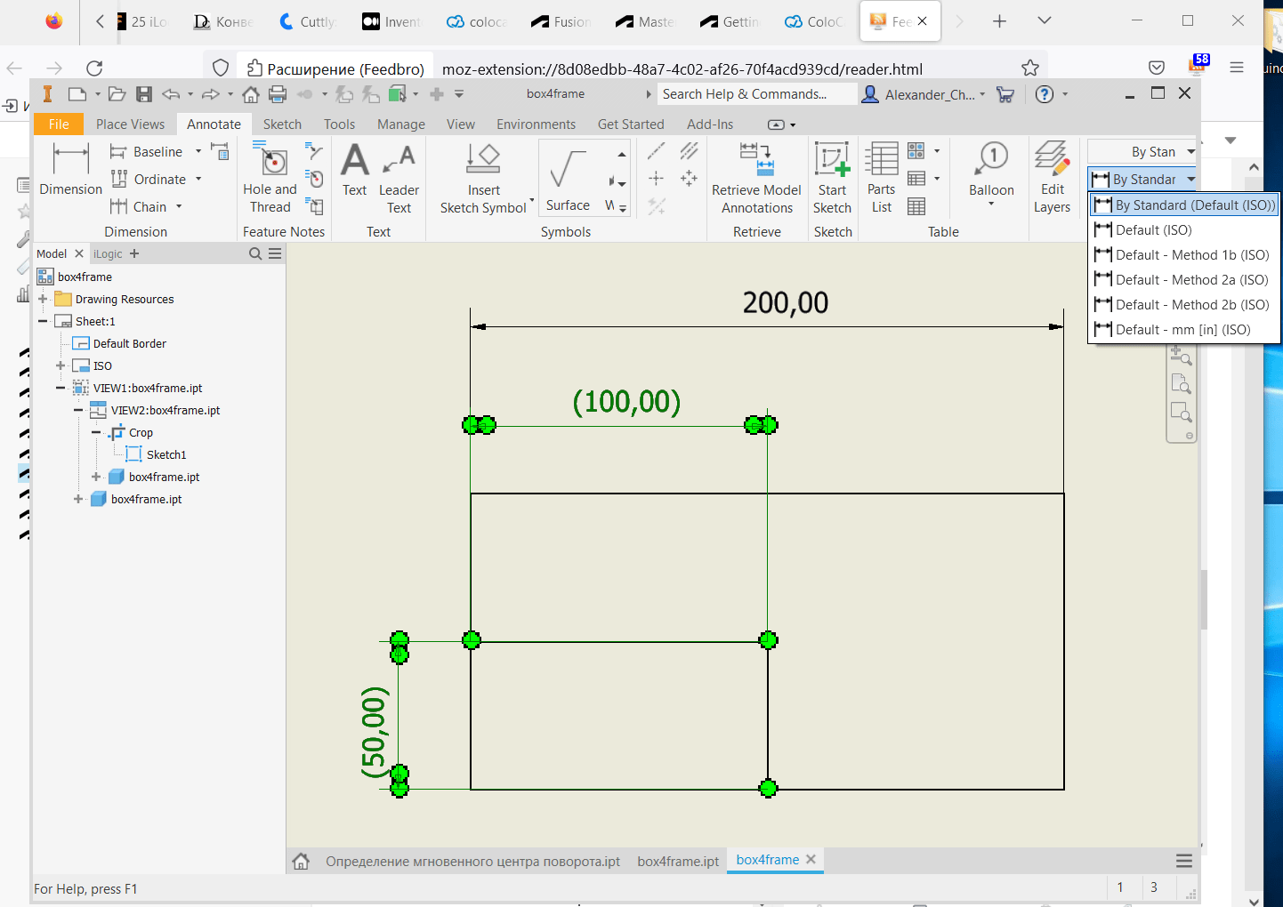Open the Manage ribbon tab
This screenshot has width=1283, height=907.
(401, 124)
